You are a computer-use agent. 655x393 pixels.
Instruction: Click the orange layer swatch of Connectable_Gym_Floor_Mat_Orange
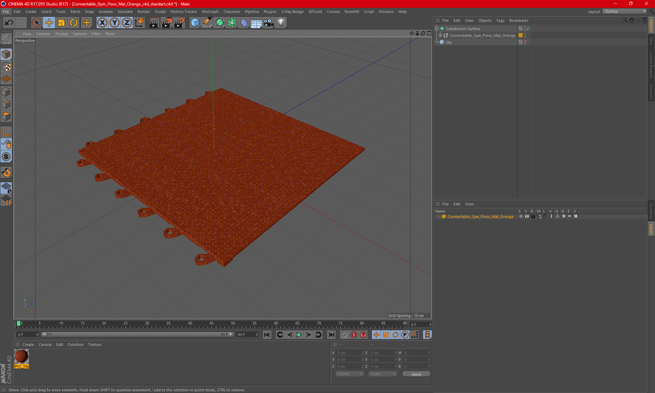[x=521, y=35]
